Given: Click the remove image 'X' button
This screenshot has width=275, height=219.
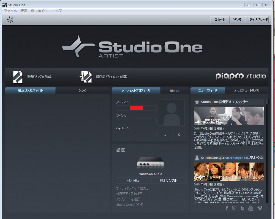Looking at the screenshot, I should coord(179,135).
